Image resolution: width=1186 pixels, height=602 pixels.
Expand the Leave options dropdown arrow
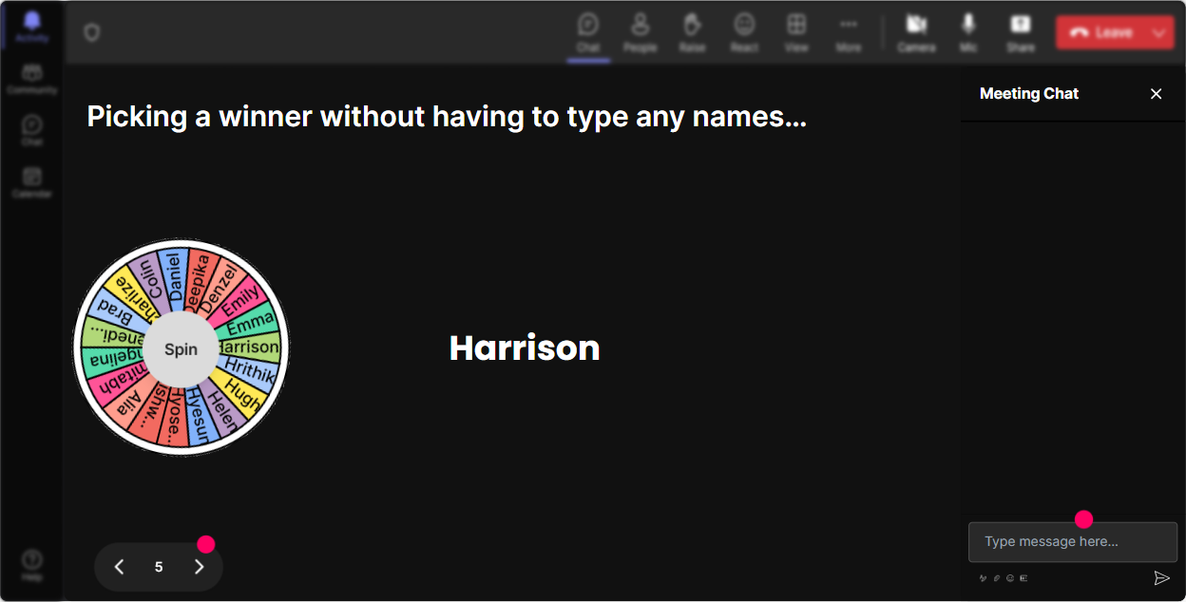click(1159, 32)
